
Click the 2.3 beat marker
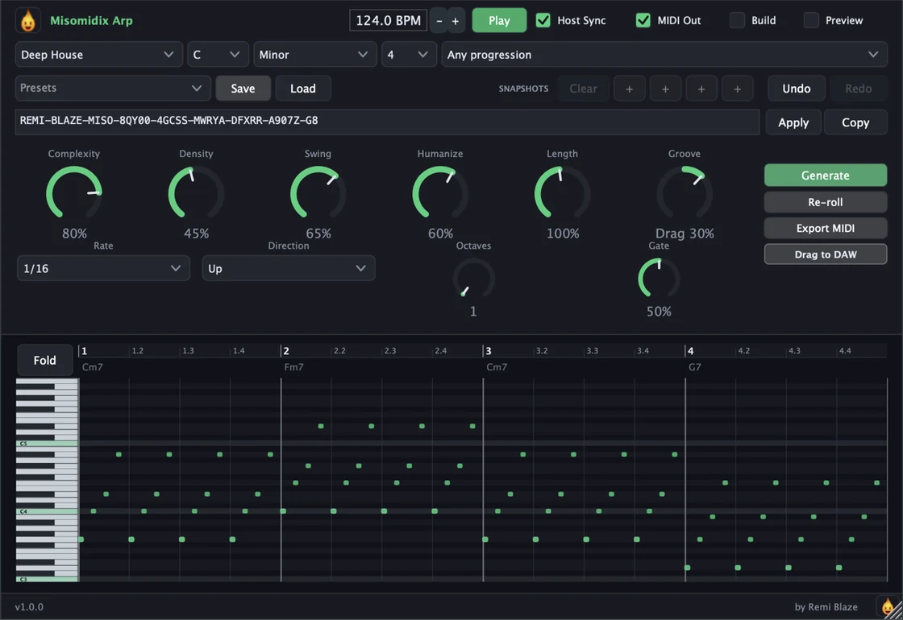coord(390,351)
